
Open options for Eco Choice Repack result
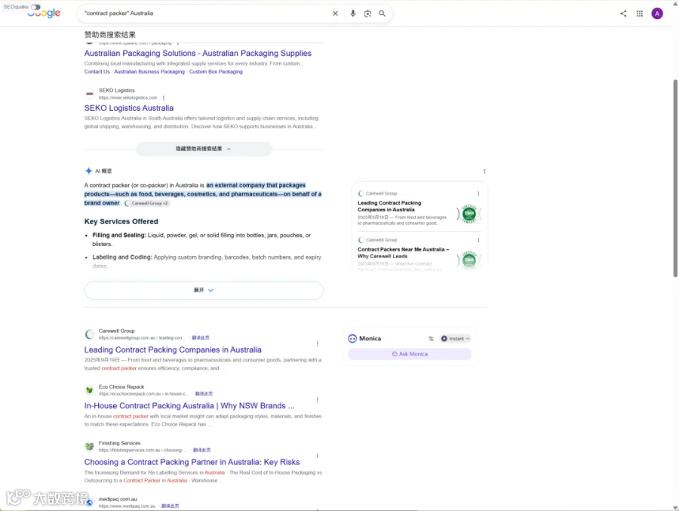click(318, 399)
